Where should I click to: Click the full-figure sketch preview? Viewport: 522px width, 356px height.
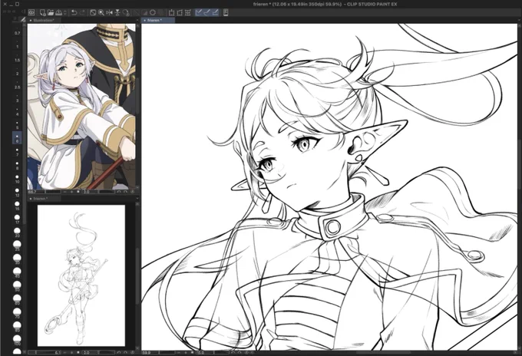point(81,275)
